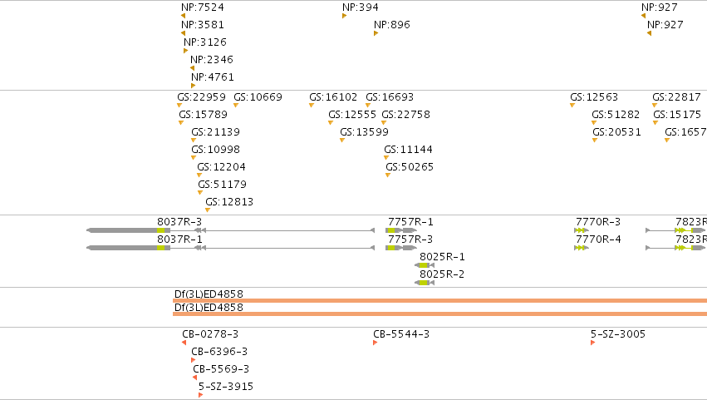707x400 pixels.
Task: Select the 7757R-1 transcript label
Action: click(x=410, y=222)
